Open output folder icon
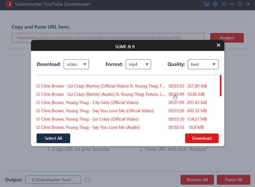The width and height of the screenshot is (255, 187). 88,179
